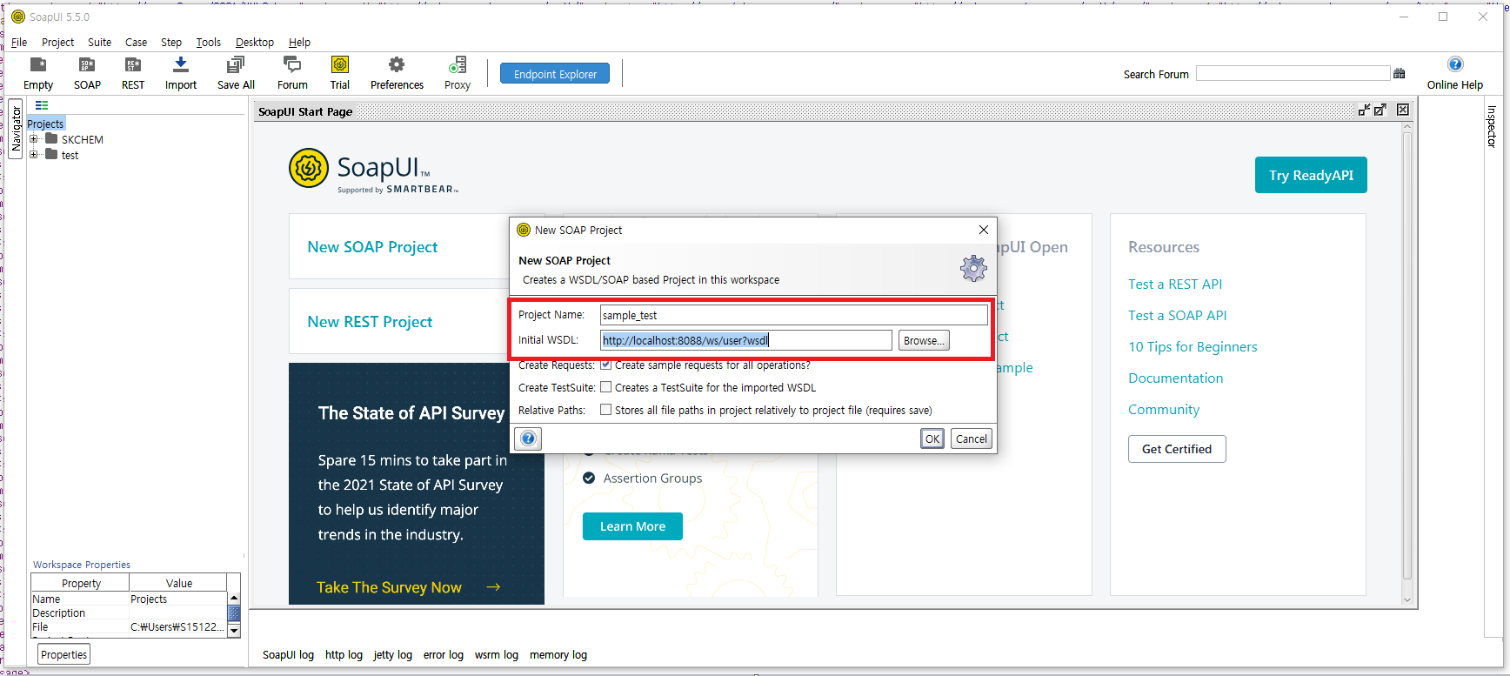1510x676 pixels.
Task: Open the error log tab
Action: click(443, 654)
